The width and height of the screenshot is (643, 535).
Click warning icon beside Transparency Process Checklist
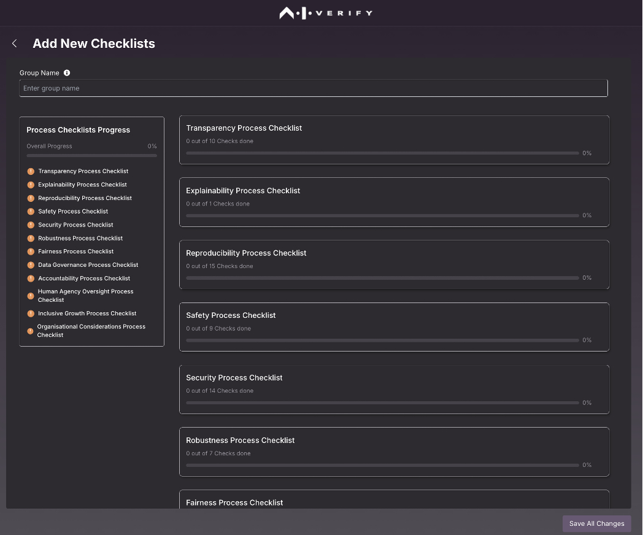[31, 171]
